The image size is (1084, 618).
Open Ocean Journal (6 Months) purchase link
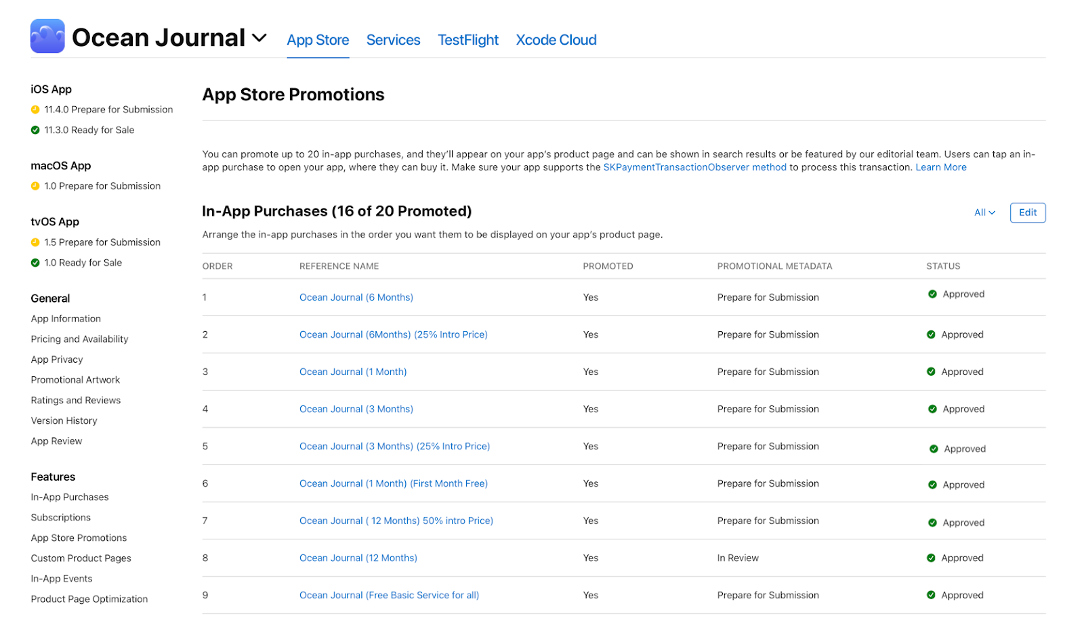[356, 297]
